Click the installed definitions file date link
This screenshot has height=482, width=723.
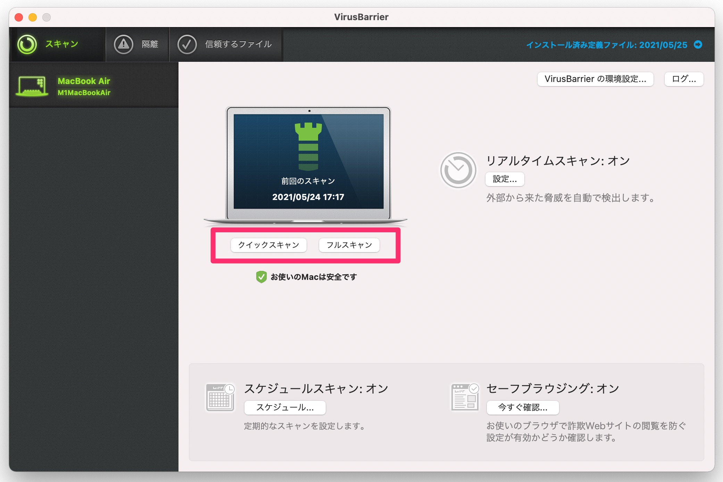[607, 45]
